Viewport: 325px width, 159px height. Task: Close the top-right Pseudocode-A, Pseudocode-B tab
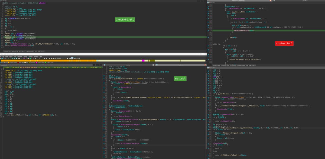point(271,1)
